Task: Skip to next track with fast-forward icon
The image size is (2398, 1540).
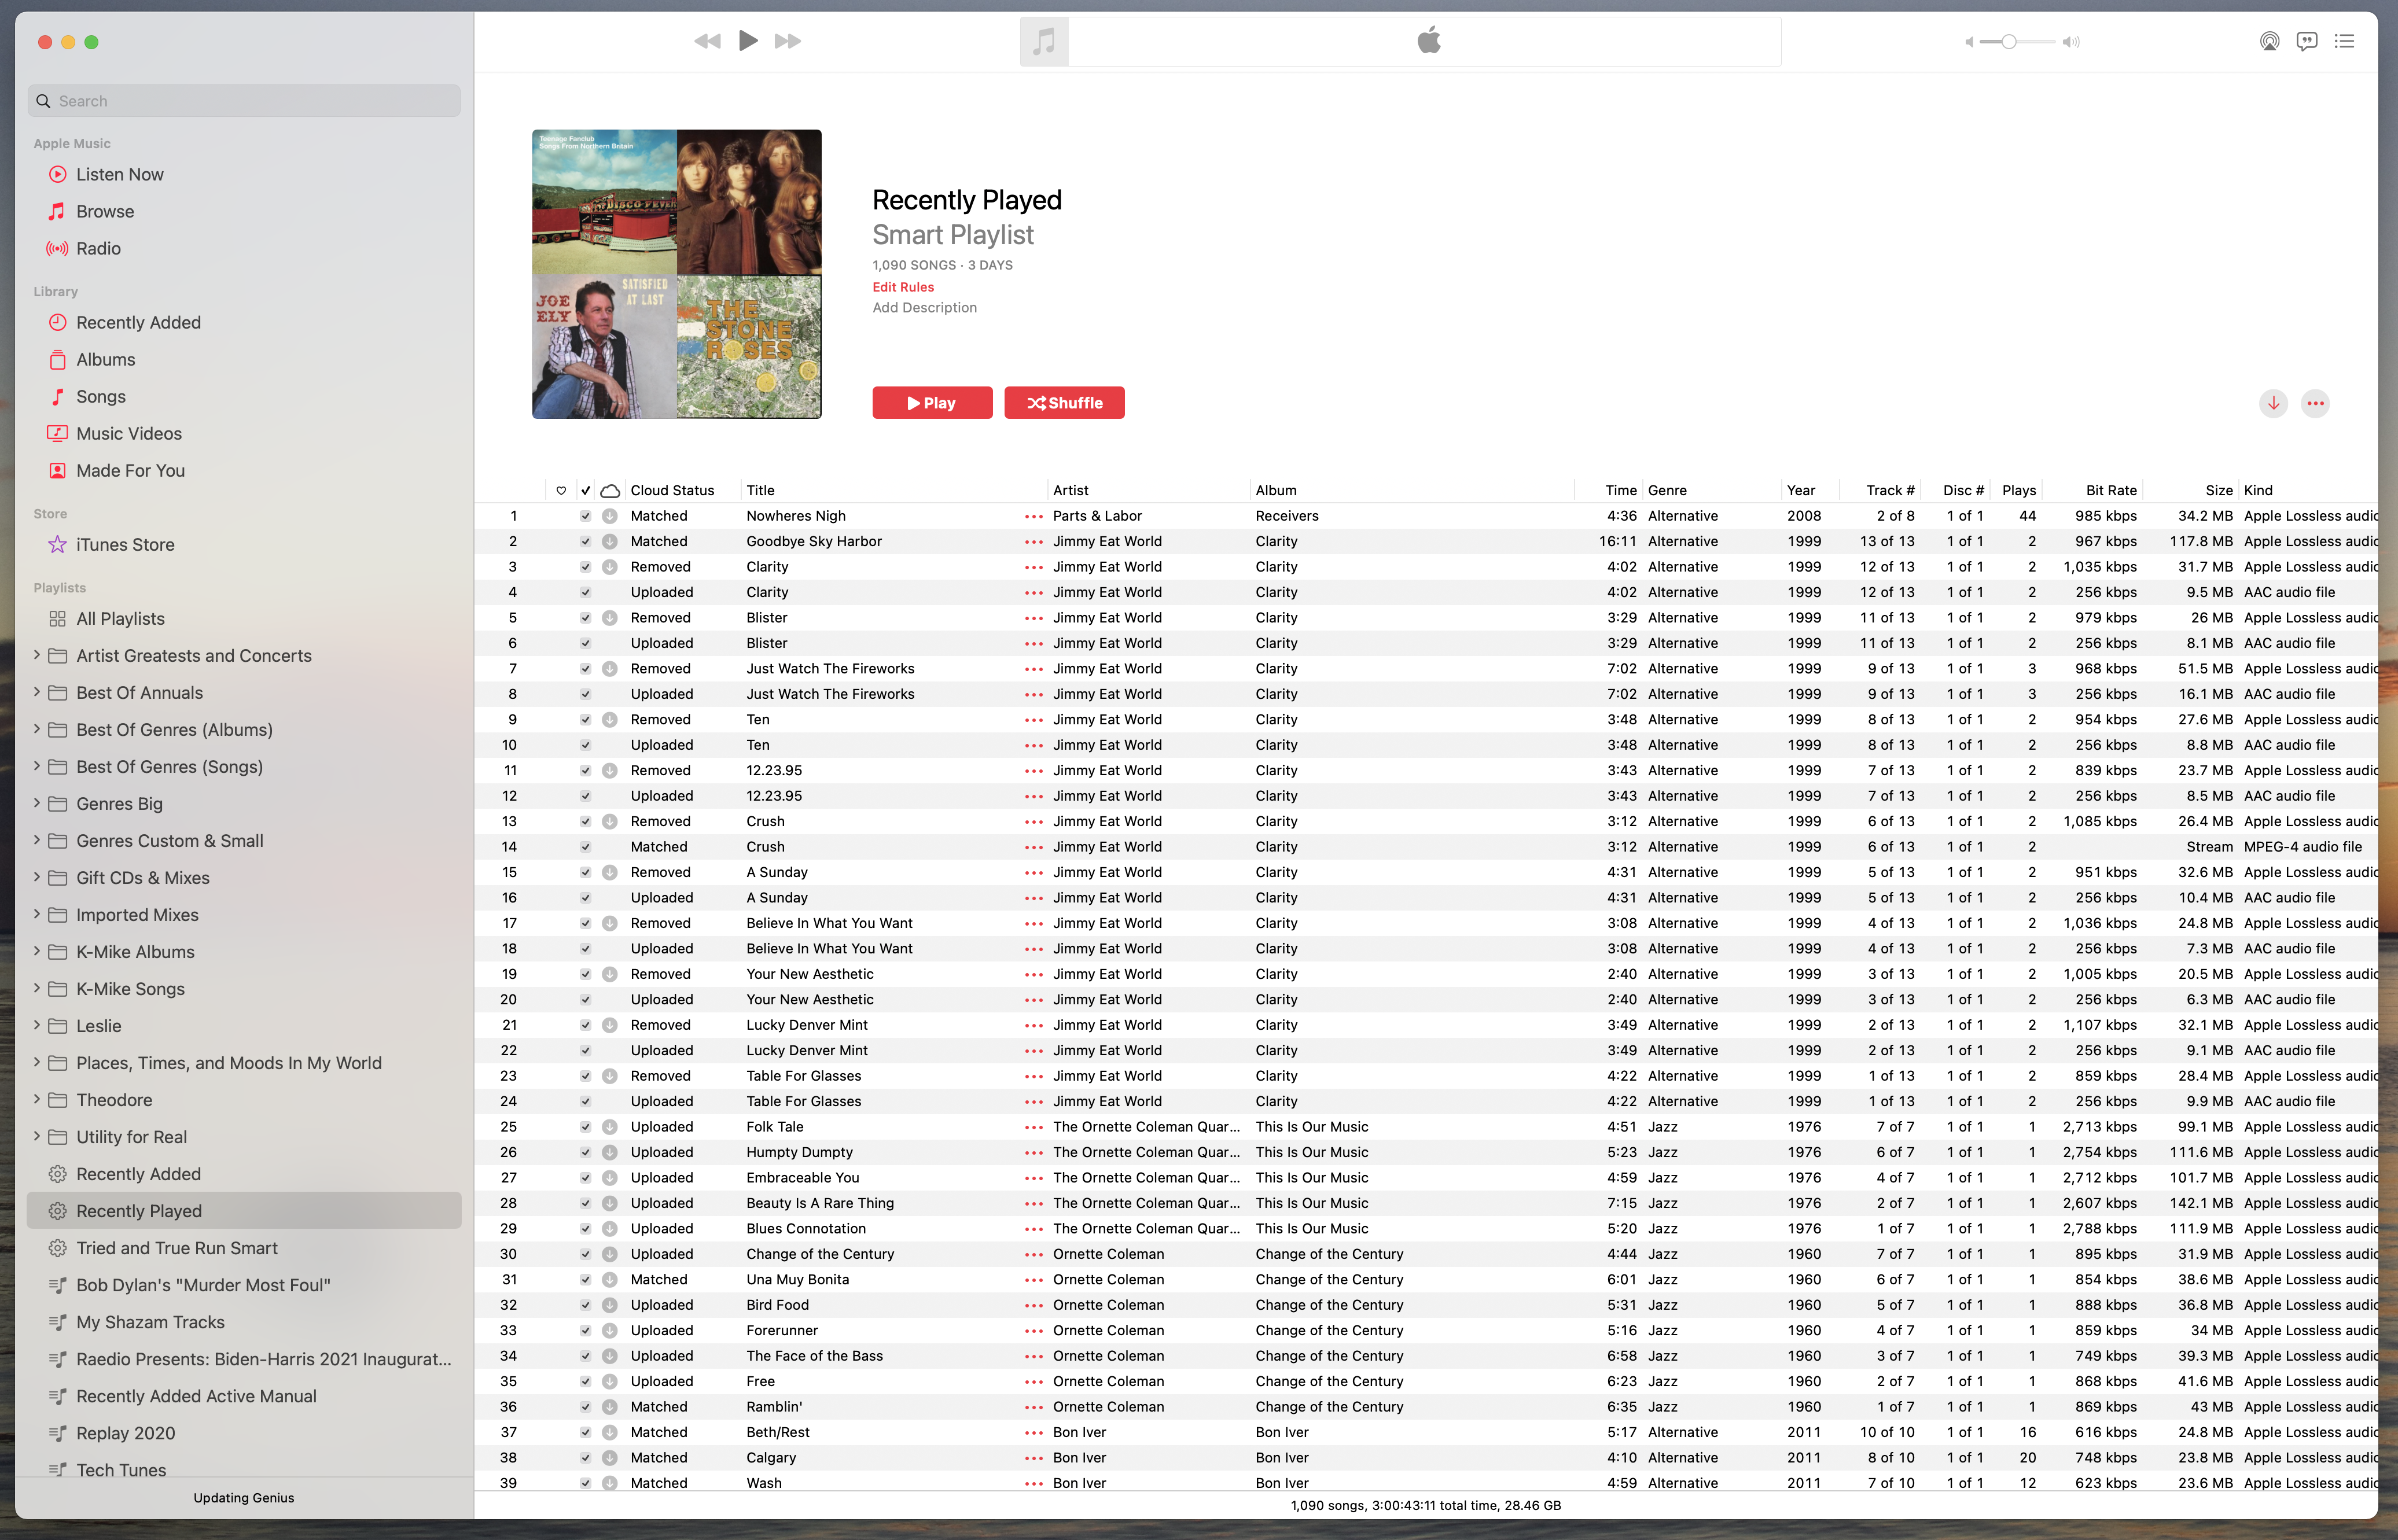Action: click(788, 41)
